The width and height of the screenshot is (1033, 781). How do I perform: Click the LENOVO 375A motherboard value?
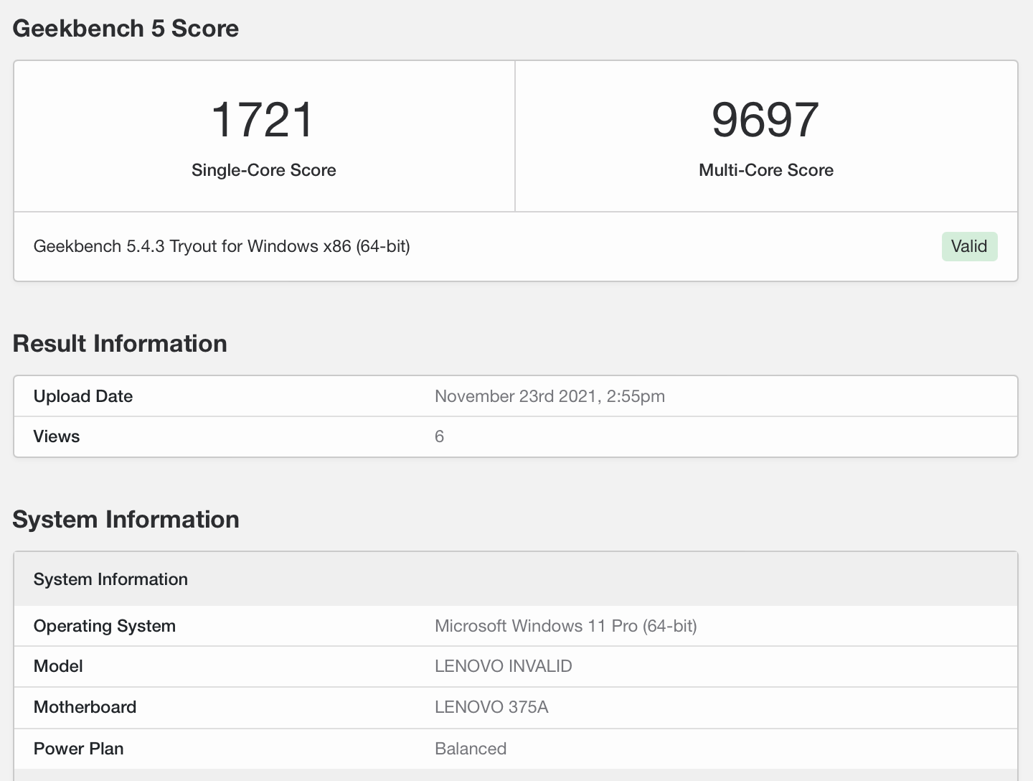(x=491, y=707)
